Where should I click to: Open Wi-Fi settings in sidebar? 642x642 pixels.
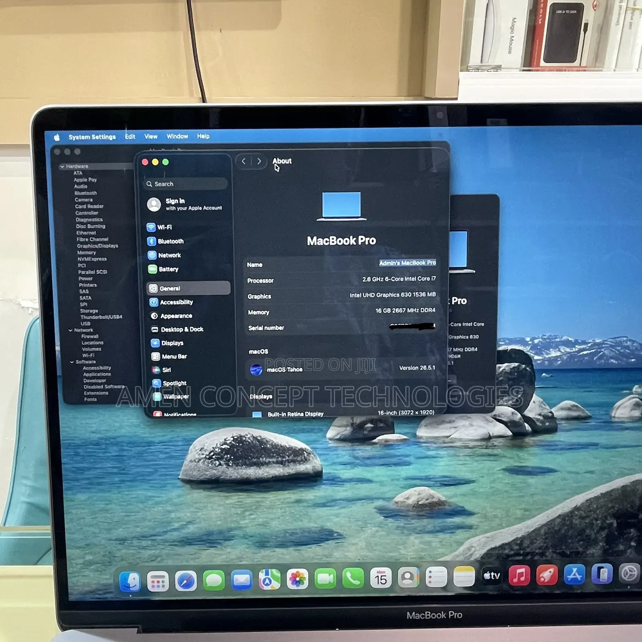(159, 227)
